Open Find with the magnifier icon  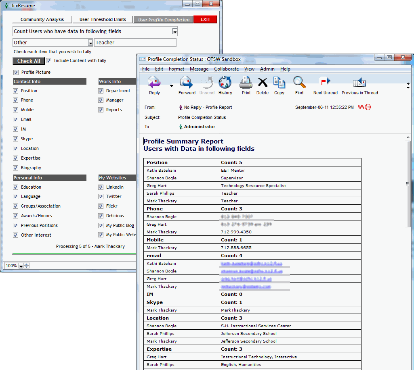pos(299,83)
